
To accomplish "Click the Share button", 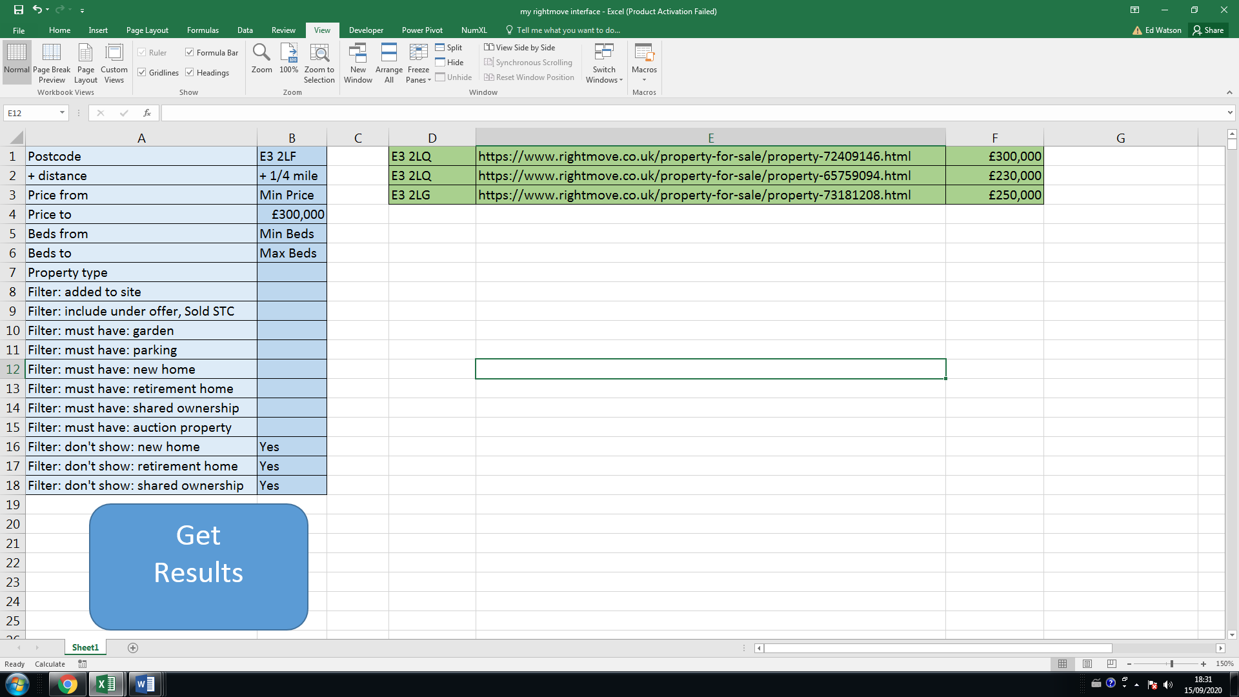I will click(x=1208, y=30).
